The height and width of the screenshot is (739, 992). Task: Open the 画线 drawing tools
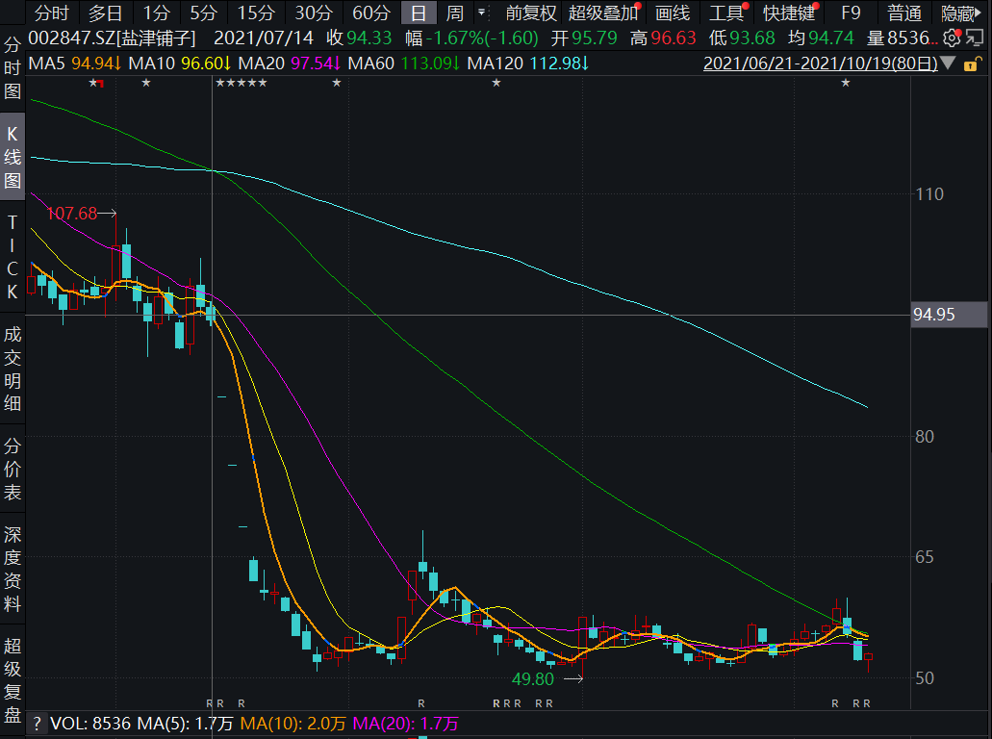(x=673, y=13)
